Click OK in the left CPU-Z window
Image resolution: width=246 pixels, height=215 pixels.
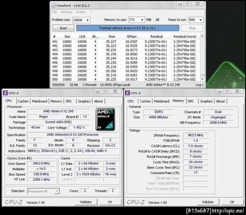pyautogui.click(x=110, y=202)
